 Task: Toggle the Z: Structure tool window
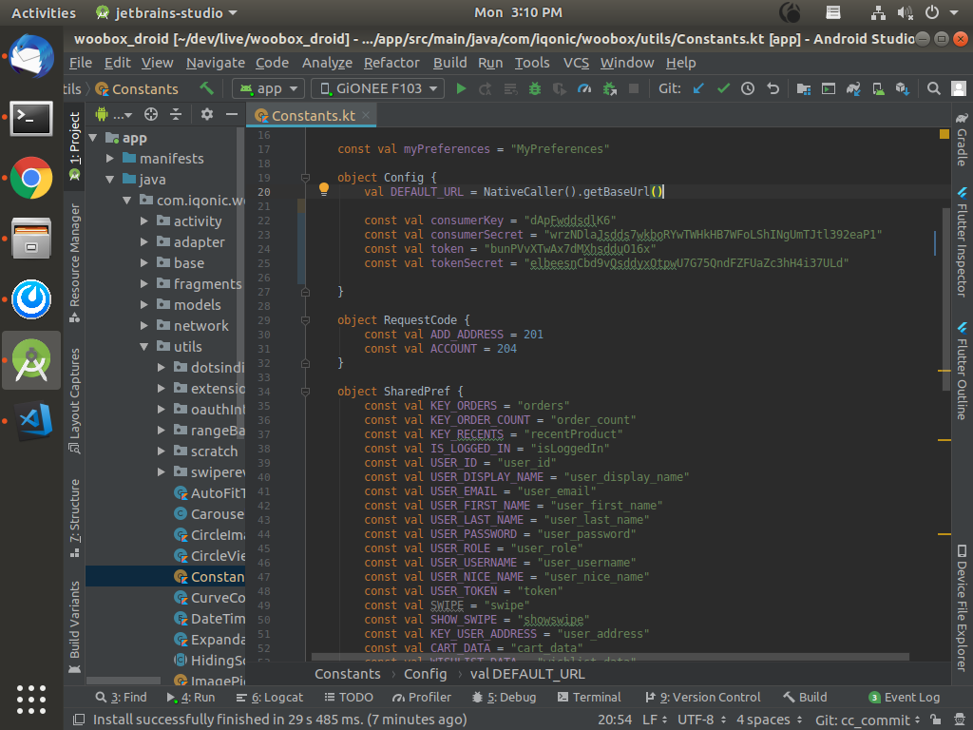click(74, 518)
